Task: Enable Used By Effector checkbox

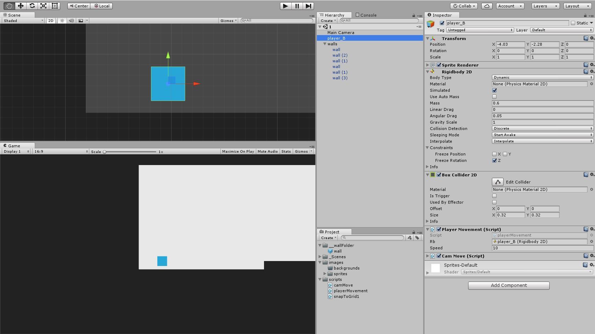Action: tap(494, 202)
